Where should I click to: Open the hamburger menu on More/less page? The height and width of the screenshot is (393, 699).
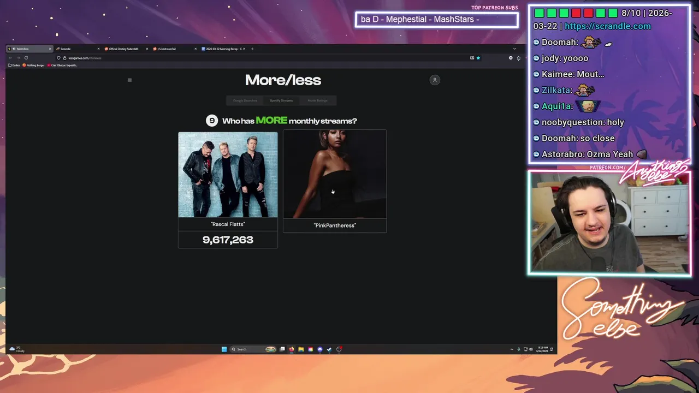129,80
